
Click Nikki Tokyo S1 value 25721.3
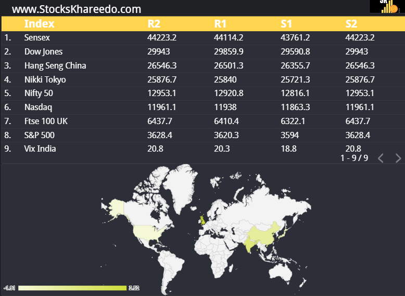(295, 79)
